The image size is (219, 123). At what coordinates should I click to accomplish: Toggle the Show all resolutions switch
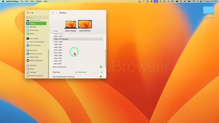(101, 67)
